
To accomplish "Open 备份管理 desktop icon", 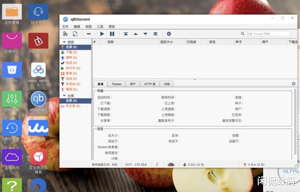I will pyautogui.click(x=12, y=131).
